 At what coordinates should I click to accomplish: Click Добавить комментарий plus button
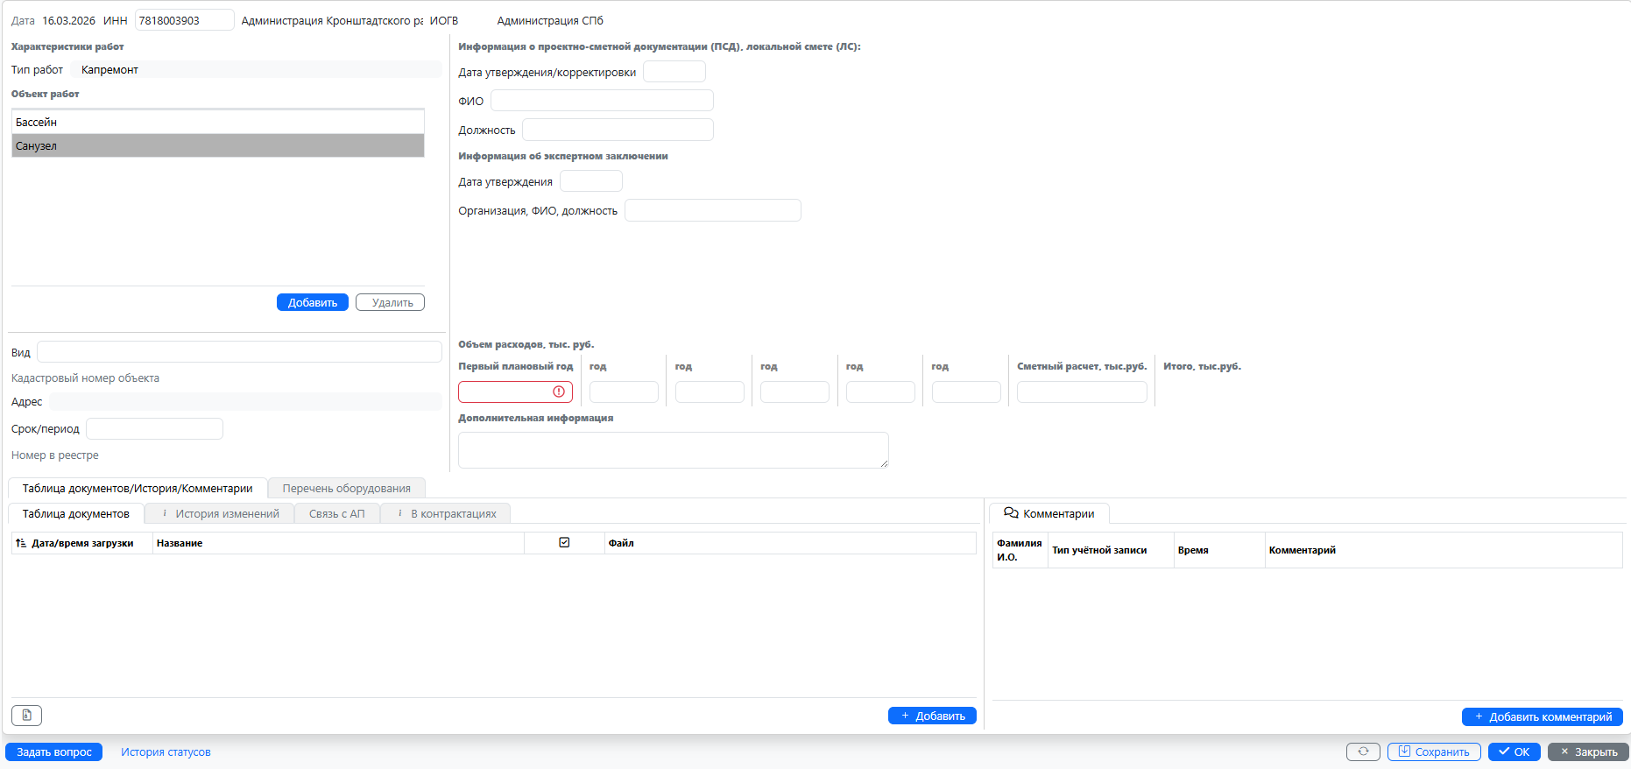(1542, 716)
